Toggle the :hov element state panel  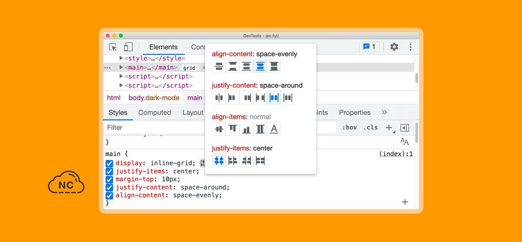pos(350,128)
